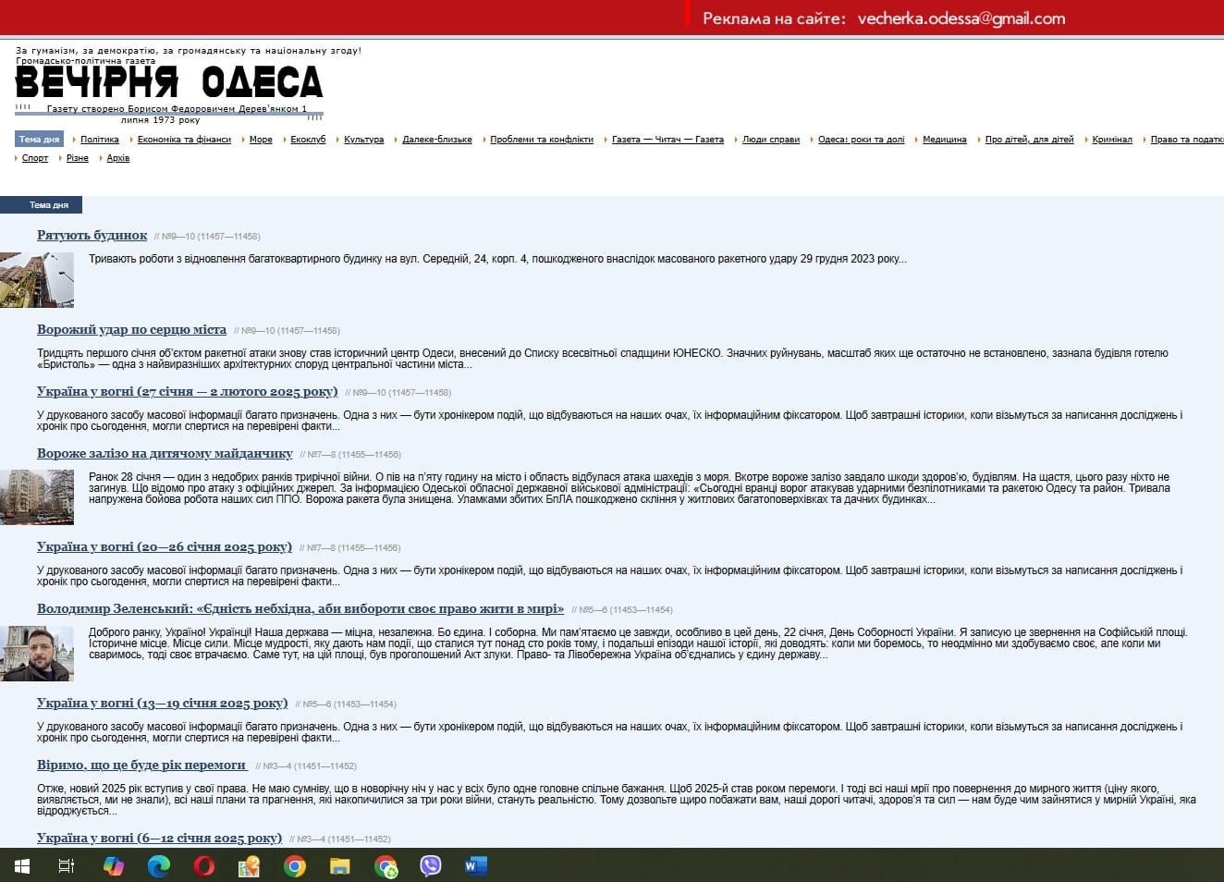Click the damaged building thumbnail of Рятують будинок
This screenshot has width=1224, height=882.
click(x=37, y=280)
